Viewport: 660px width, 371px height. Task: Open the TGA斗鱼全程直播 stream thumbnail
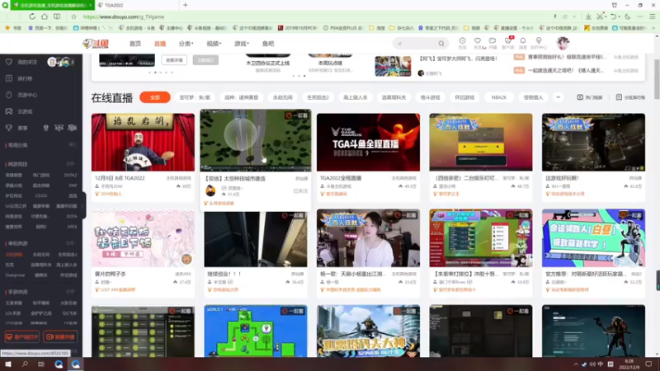(368, 142)
